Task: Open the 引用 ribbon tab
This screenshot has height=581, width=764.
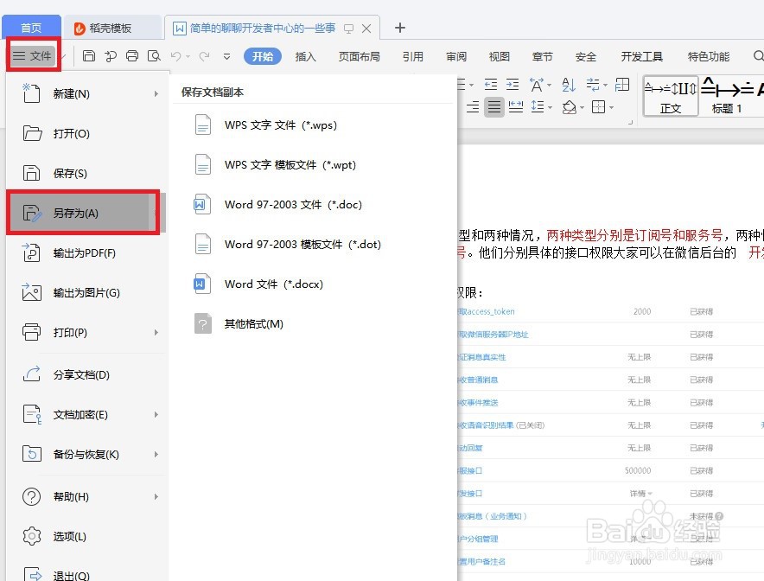Action: [413, 56]
